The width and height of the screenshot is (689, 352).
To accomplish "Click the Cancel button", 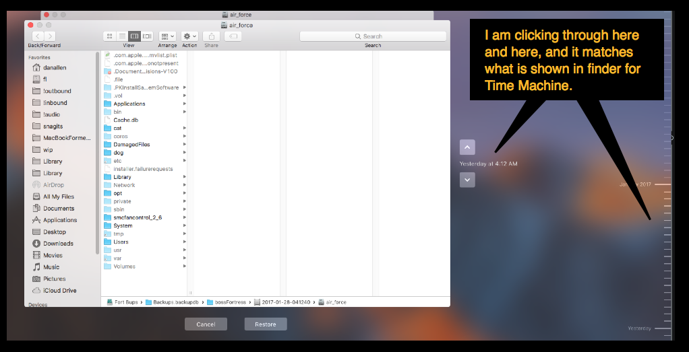I will tap(206, 324).
